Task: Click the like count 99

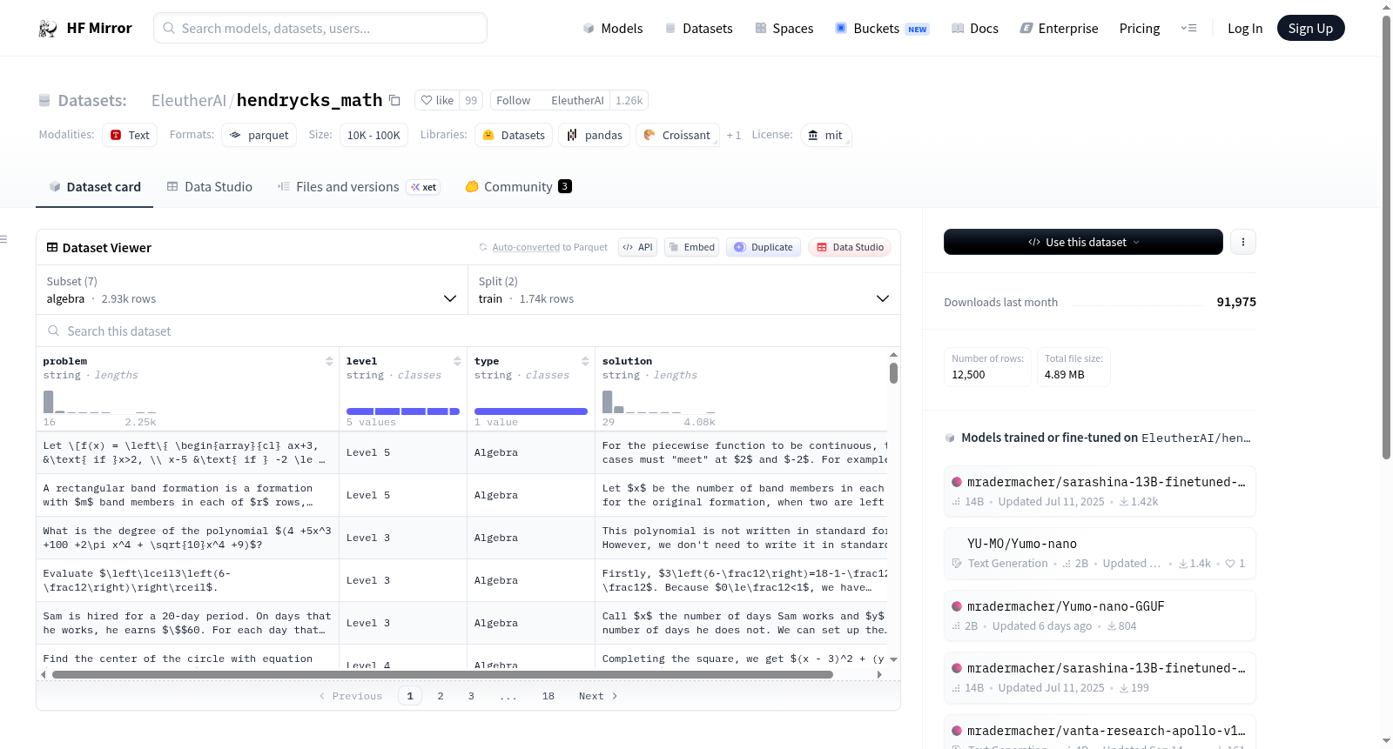Action: pyautogui.click(x=471, y=100)
